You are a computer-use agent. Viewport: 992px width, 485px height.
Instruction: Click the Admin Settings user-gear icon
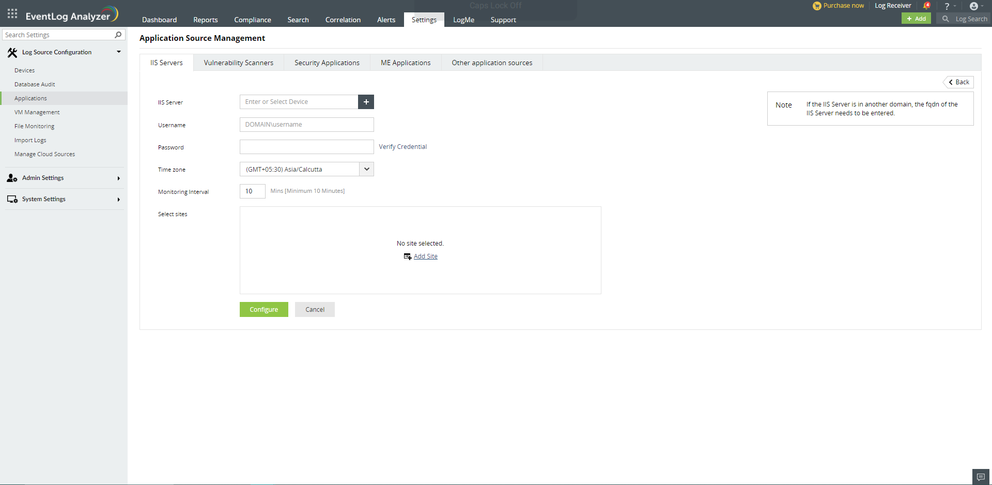click(x=11, y=178)
